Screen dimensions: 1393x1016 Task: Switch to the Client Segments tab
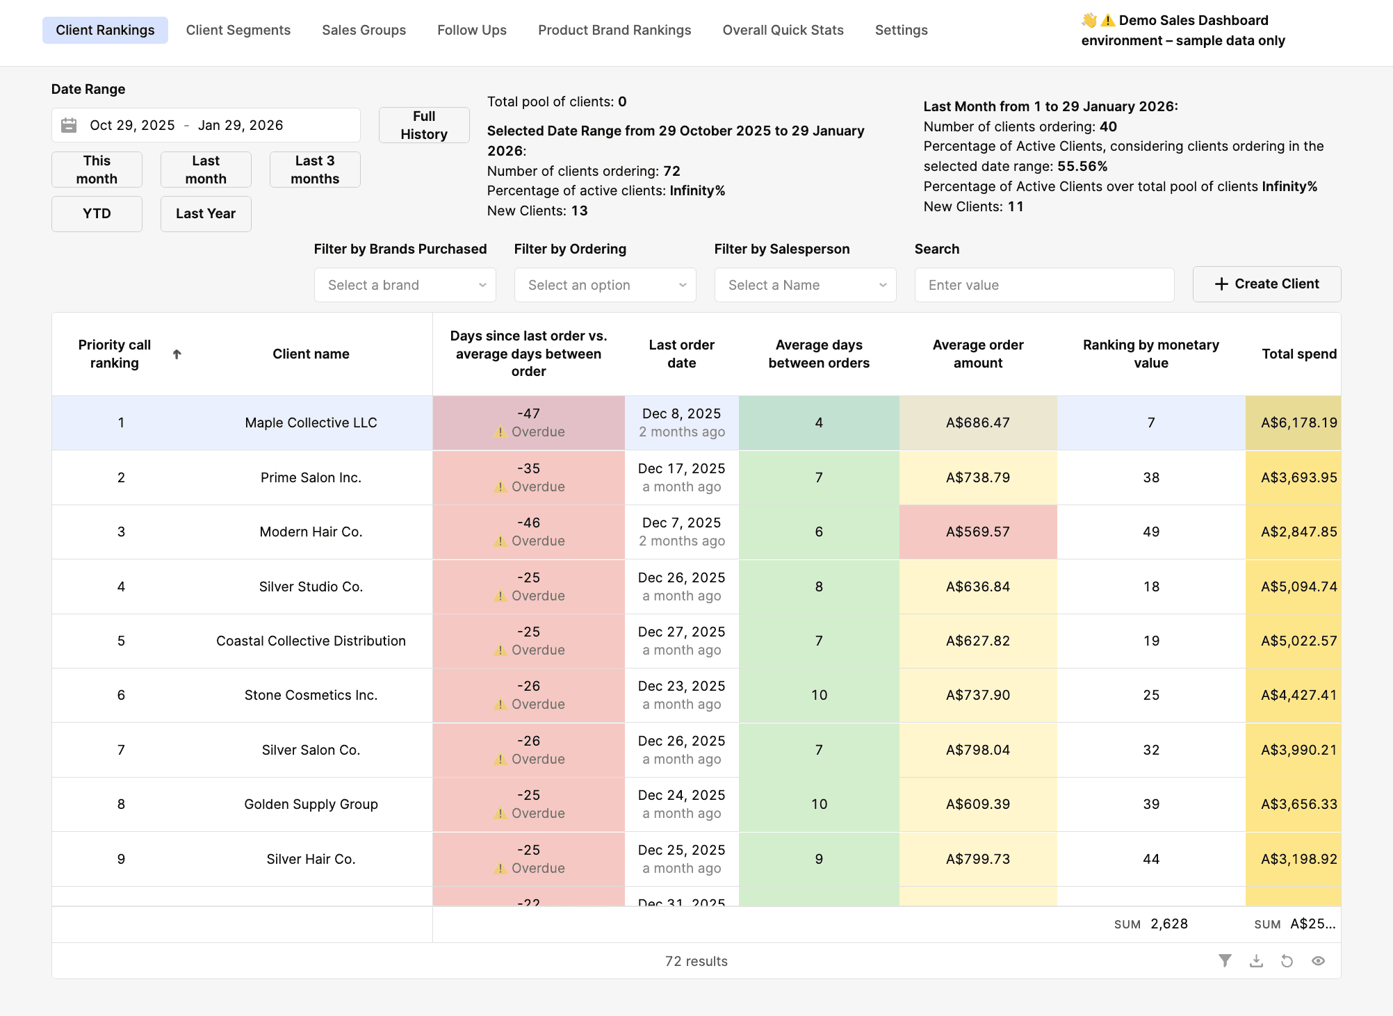pos(238,30)
